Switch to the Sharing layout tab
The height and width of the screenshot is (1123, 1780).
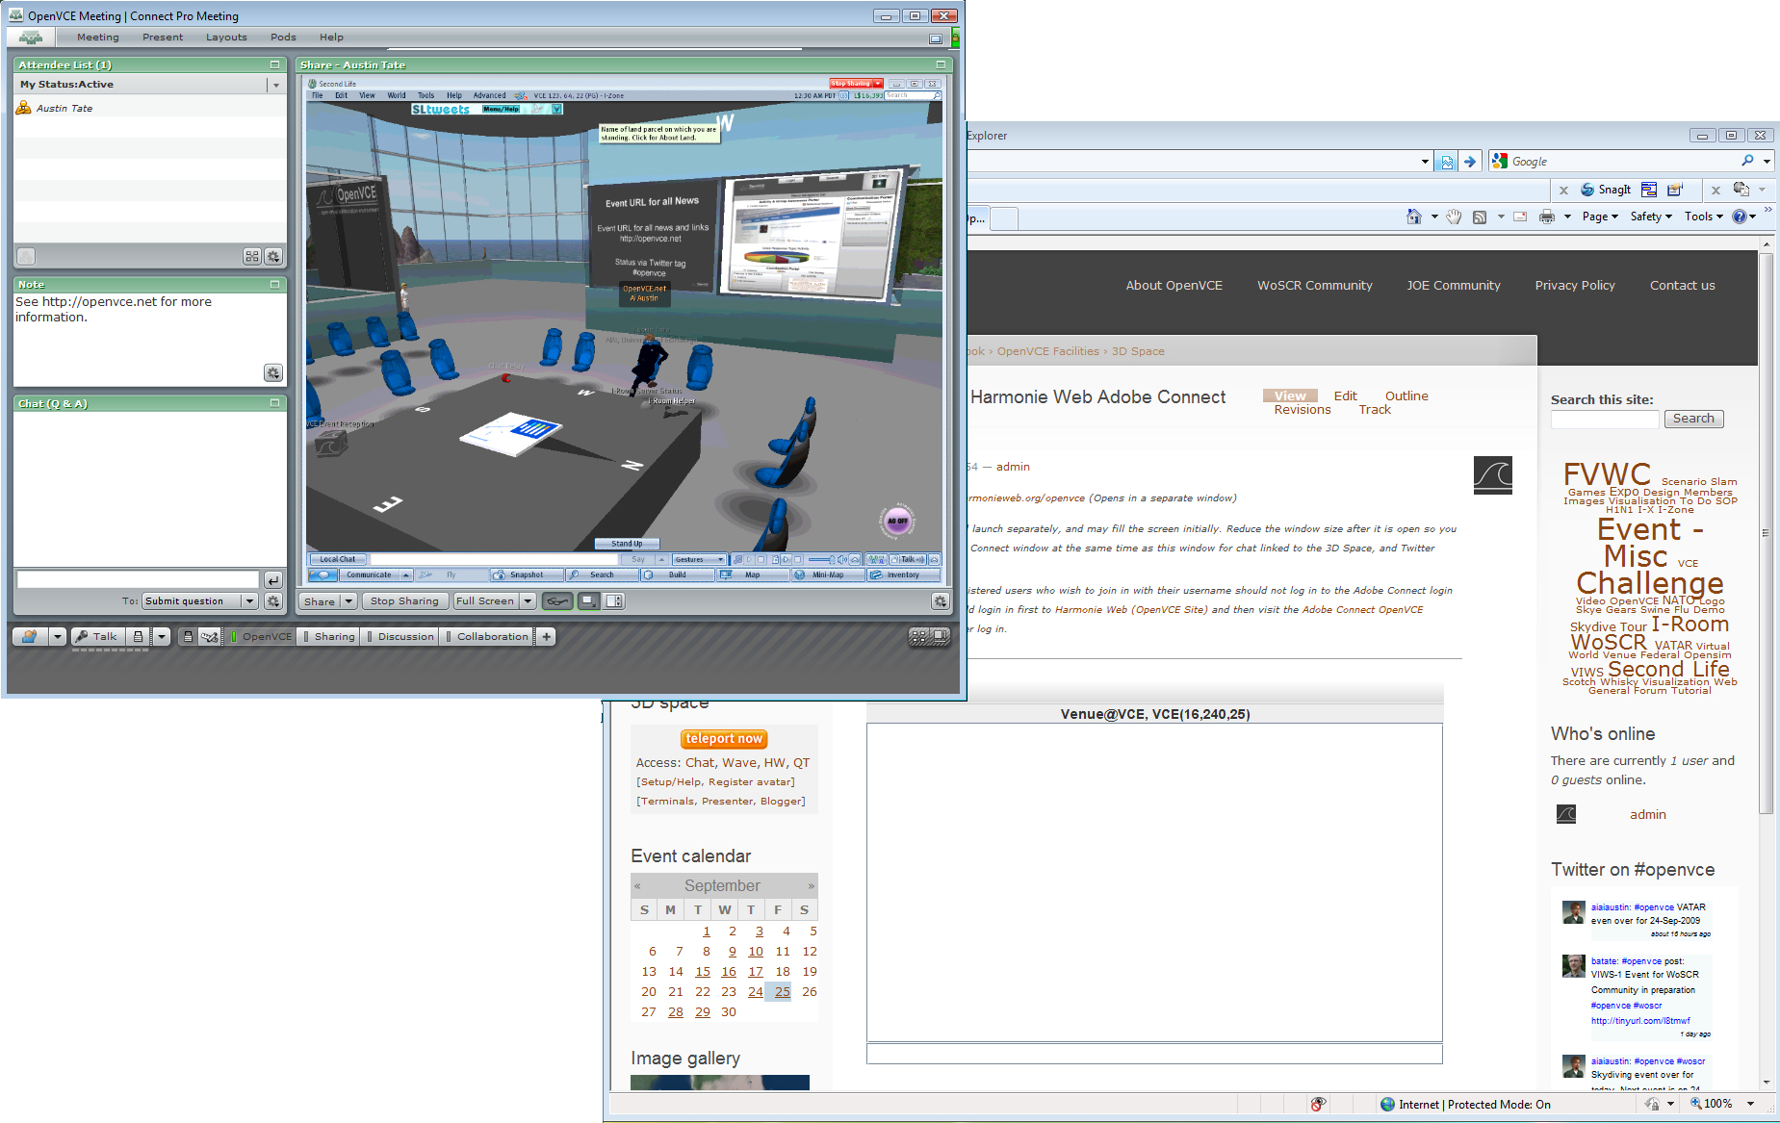point(329,637)
